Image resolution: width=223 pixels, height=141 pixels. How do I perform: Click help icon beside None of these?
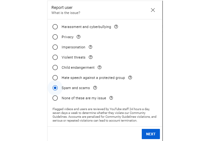click(111, 98)
